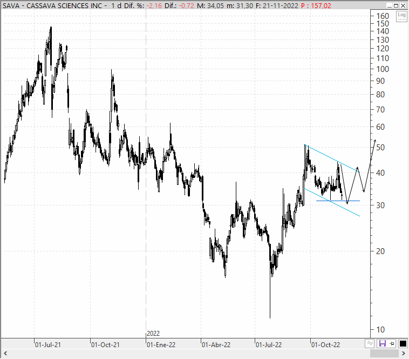Click the double-chevron collapse icon

click(x=370, y=343)
